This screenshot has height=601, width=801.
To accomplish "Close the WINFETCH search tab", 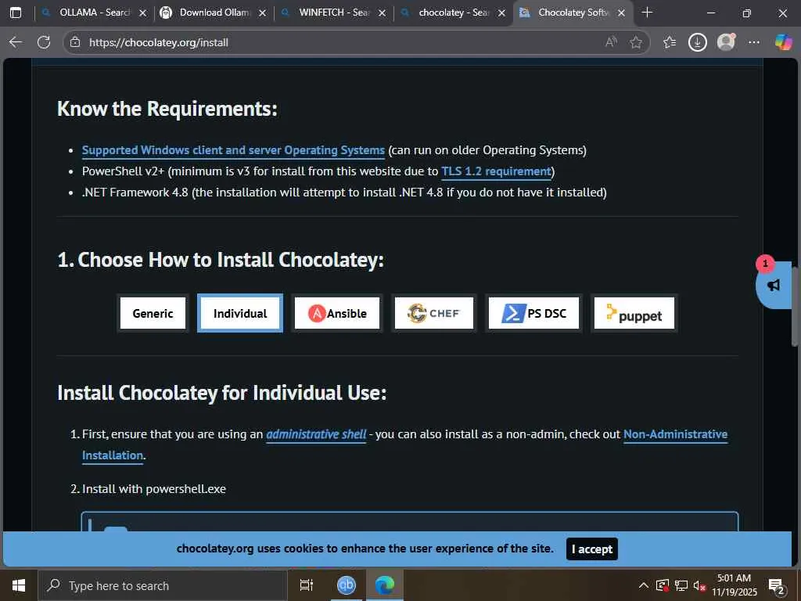I will (382, 13).
